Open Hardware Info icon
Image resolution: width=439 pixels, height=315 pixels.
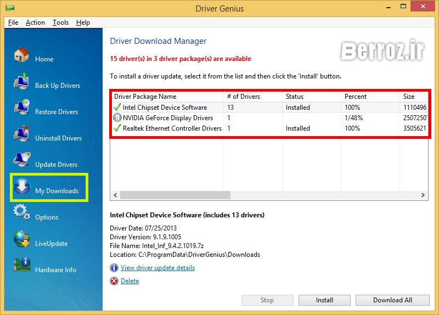point(21,266)
